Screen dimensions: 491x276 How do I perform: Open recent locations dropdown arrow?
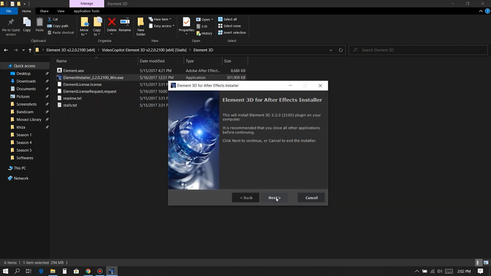(23, 50)
